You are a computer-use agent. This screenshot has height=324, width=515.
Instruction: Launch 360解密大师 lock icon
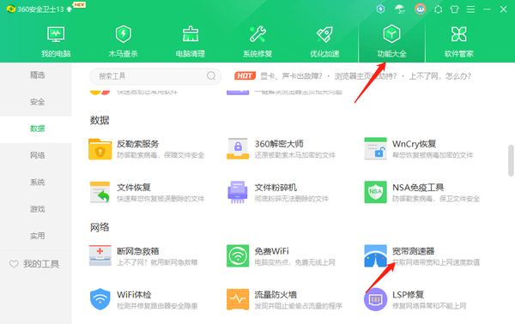[x=238, y=148]
